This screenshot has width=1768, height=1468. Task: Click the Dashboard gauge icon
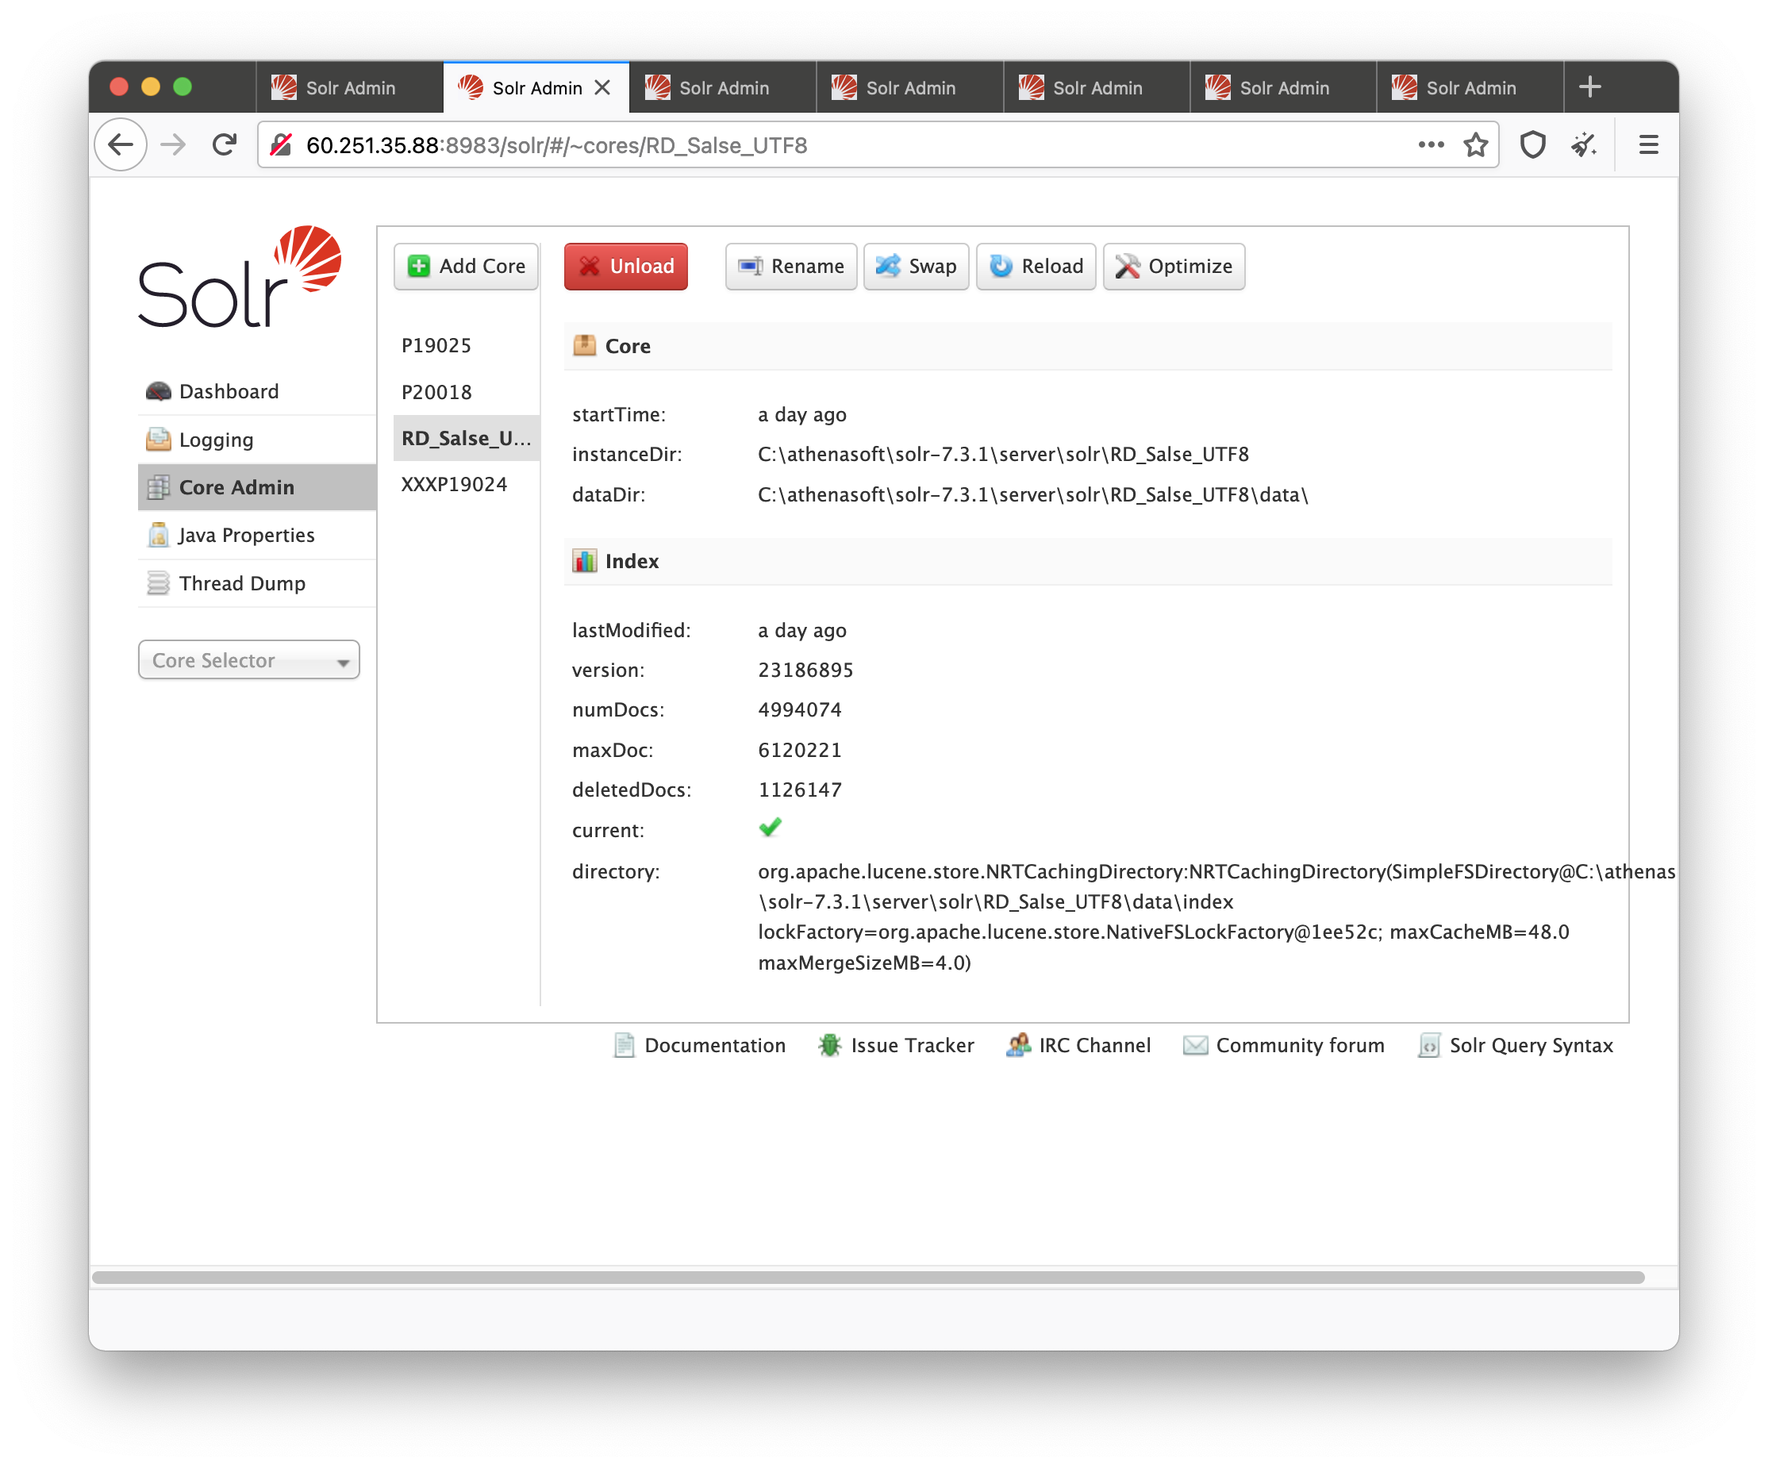(x=158, y=391)
